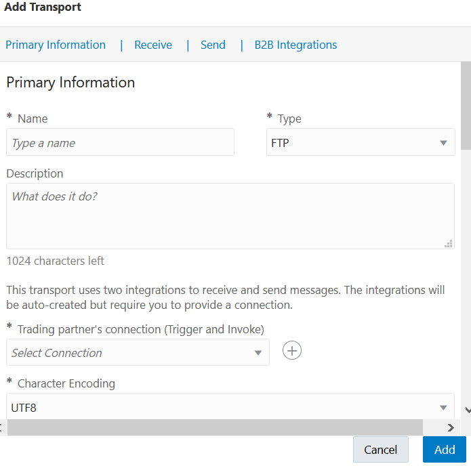Switch to the Receive tab
The image size is (471, 466).
[x=153, y=45]
